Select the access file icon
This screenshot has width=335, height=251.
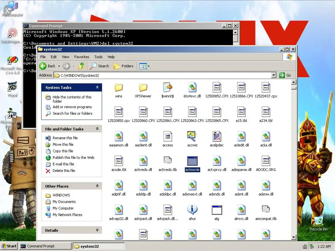(x=168, y=137)
